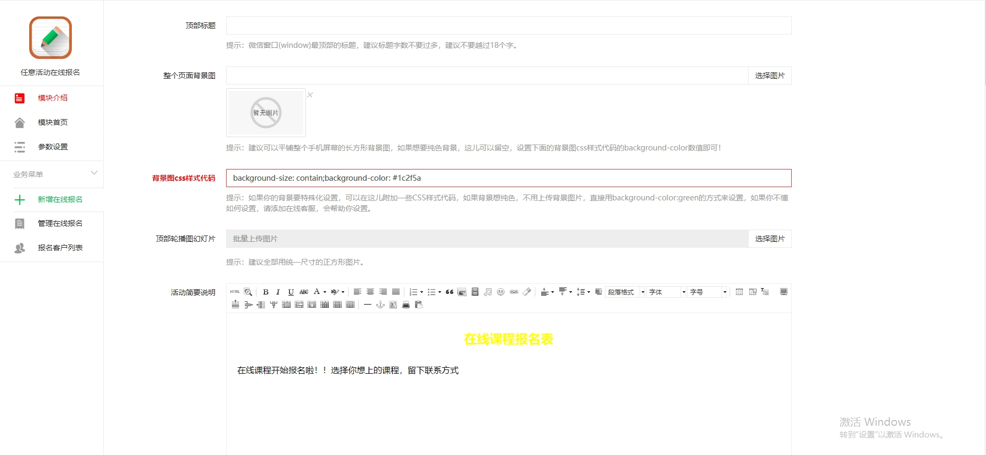Click the 顶部标题 text input field
The width and height of the screenshot is (986, 455).
coord(508,26)
